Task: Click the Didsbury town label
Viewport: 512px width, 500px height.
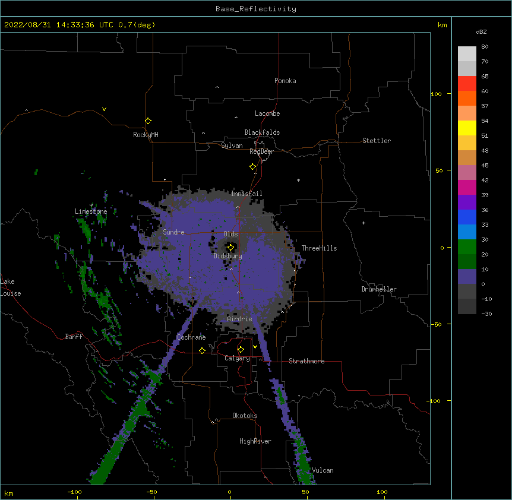Action: click(228, 256)
